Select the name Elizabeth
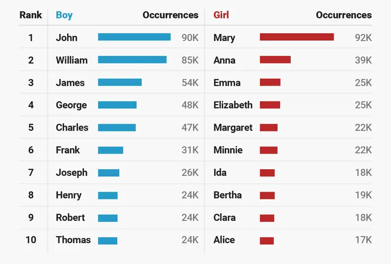Image resolution: width=391 pixels, height=264 pixels. [233, 105]
